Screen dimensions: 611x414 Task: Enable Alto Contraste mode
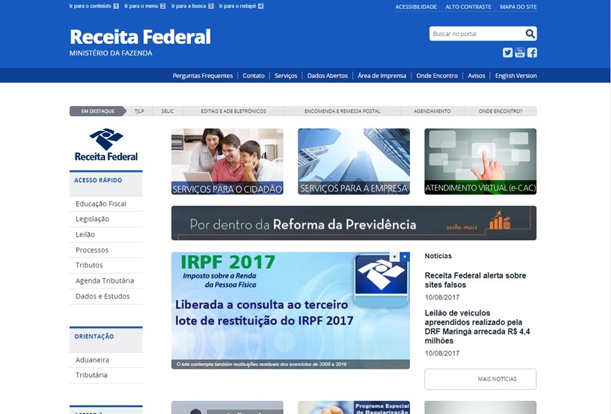pos(468,7)
